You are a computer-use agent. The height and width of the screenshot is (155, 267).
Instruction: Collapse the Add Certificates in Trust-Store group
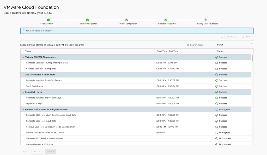pyautogui.click(x=23, y=75)
